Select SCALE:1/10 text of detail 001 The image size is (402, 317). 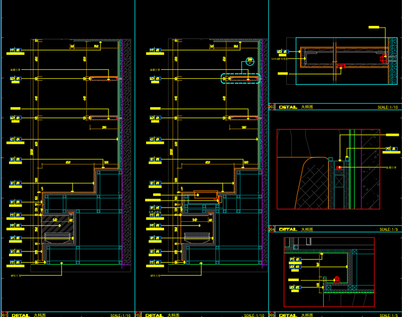[x=121, y=315]
